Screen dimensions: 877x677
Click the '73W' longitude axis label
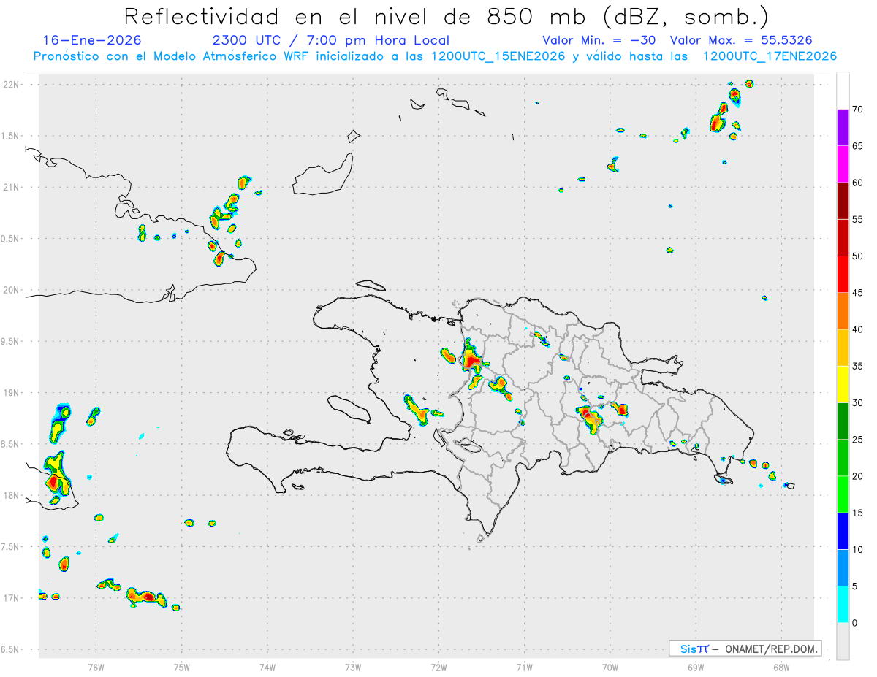click(353, 666)
